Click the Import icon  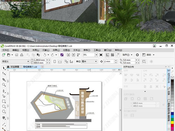[69, 55]
